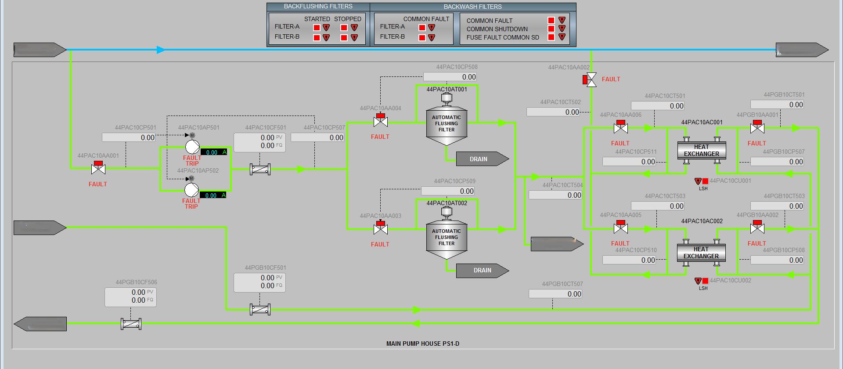Select pump 44PAC10AP502 circle symbol
Viewport: 843px width, 369px height.
click(191, 190)
